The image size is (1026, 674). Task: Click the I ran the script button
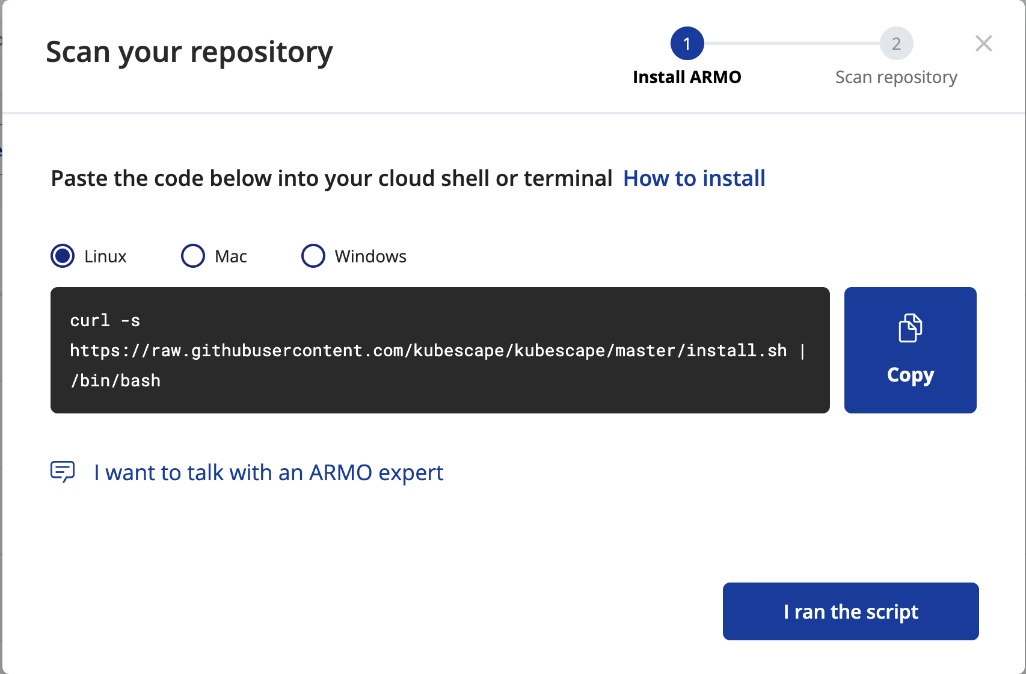851,611
